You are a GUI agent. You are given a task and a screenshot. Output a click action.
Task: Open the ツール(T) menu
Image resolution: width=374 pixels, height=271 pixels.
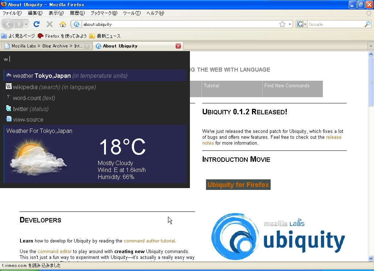click(x=132, y=13)
